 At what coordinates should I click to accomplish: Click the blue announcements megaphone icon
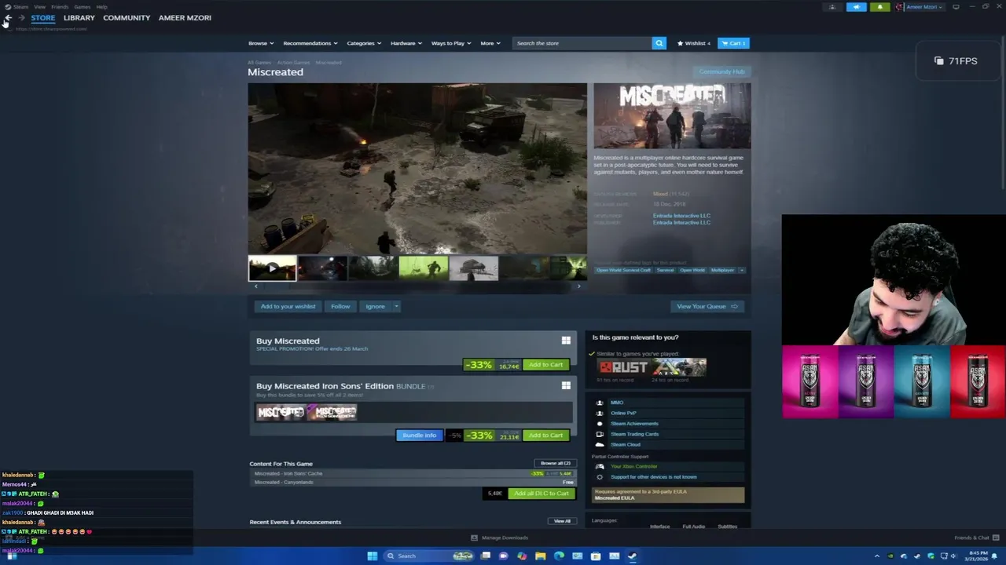coord(856,7)
